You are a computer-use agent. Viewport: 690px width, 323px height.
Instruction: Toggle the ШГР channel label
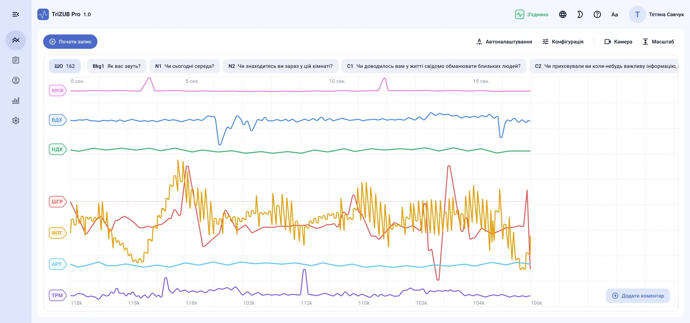point(57,202)
